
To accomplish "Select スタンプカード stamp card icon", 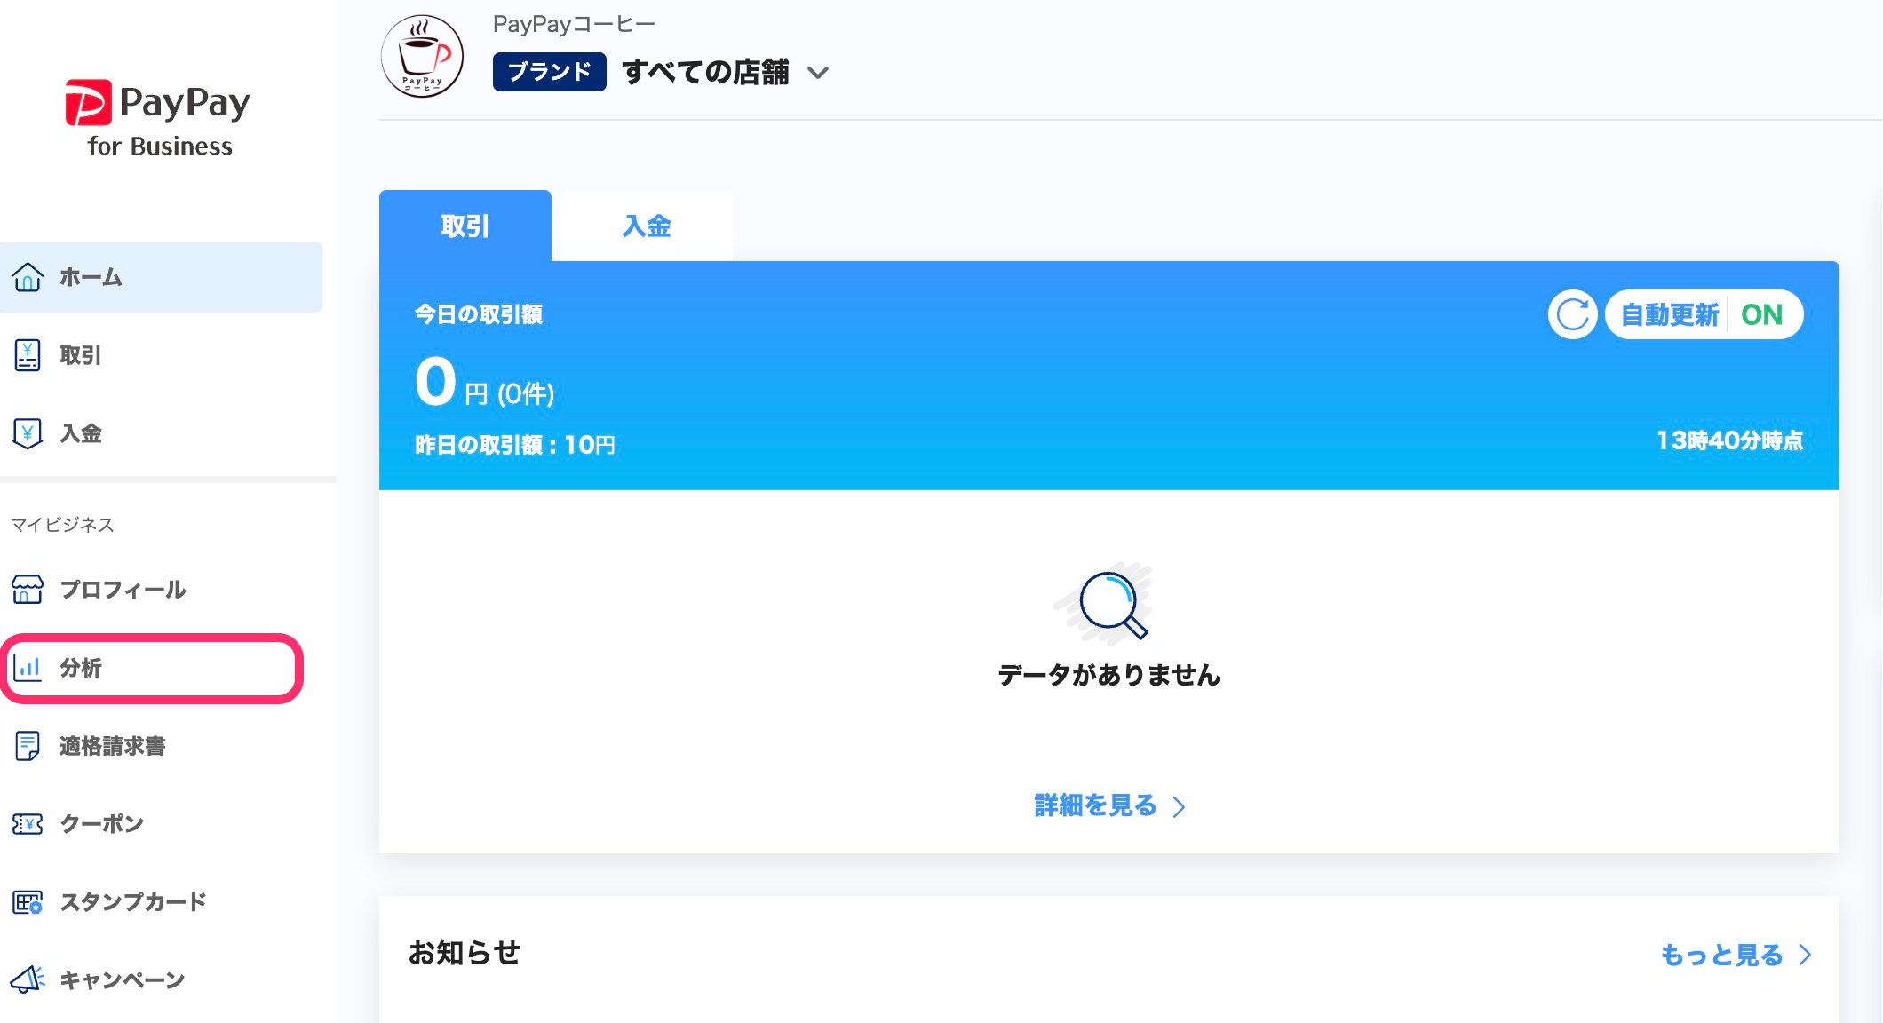I will (x=28, y=902).
